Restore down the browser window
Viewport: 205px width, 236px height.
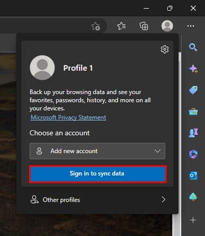[170, 8]
